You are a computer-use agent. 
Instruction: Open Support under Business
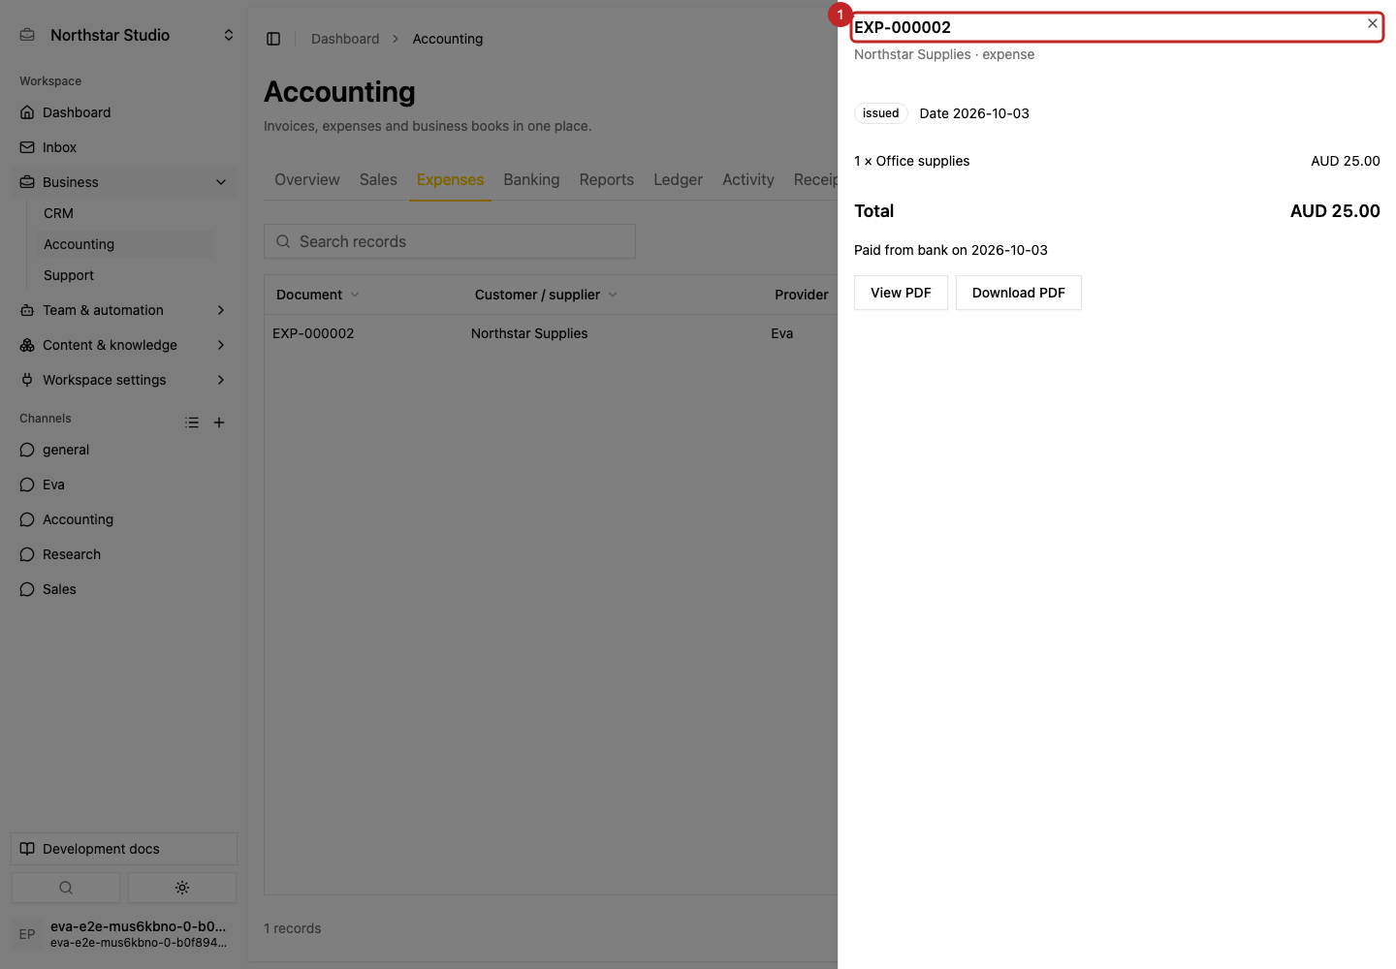click(x=124, y=275)
